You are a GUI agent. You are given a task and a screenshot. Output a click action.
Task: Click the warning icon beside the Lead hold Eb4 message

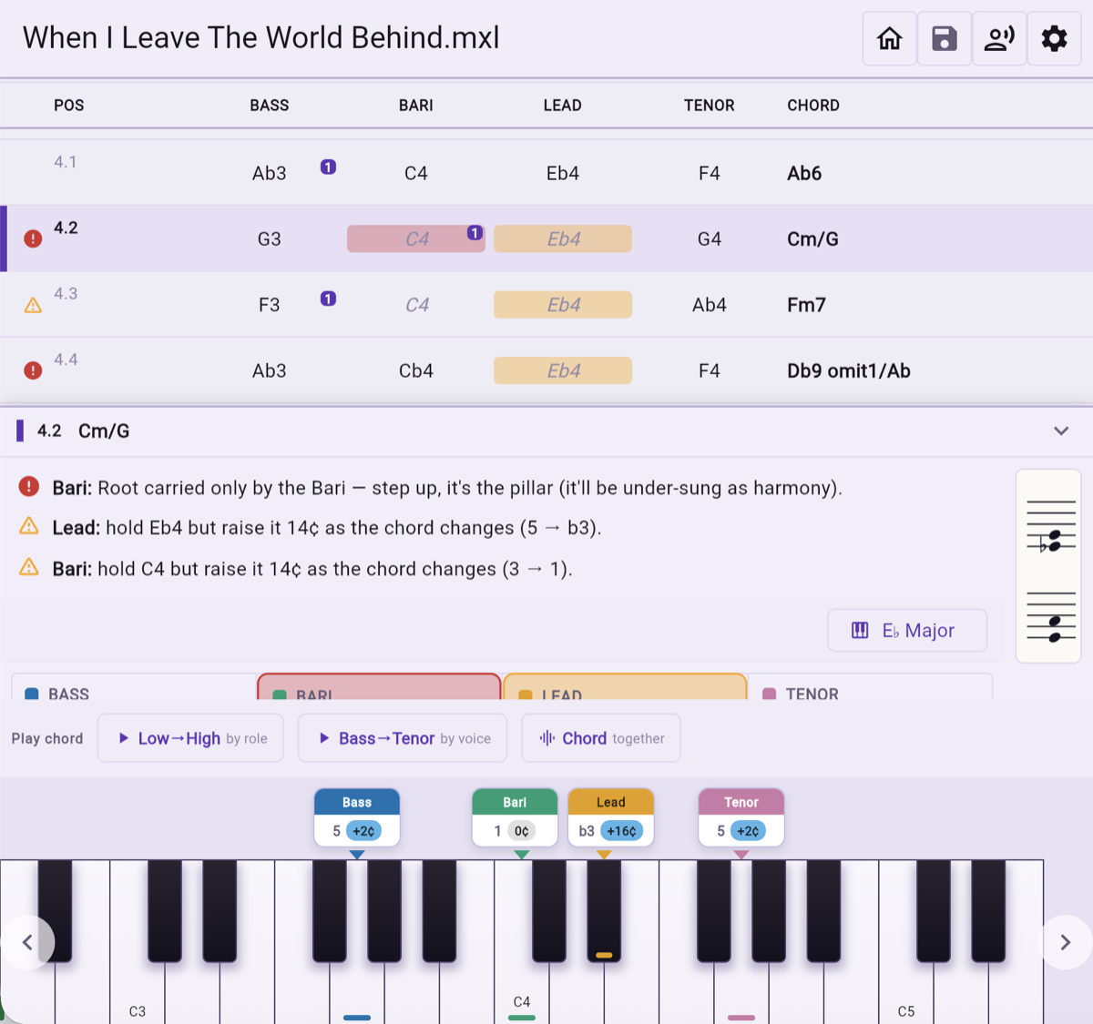29,526
